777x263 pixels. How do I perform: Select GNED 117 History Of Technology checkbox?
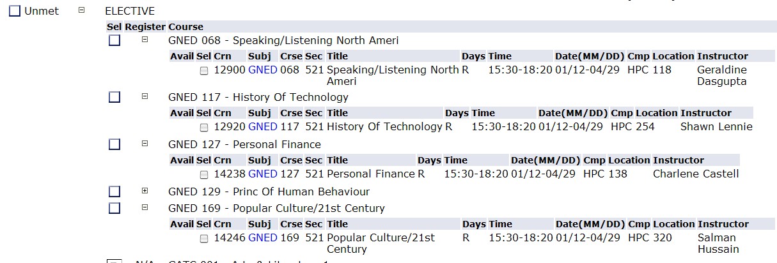pos(114,97)
